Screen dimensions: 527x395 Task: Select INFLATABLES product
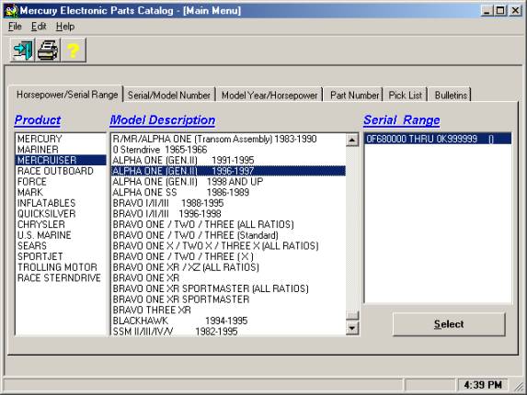point(61,203)
